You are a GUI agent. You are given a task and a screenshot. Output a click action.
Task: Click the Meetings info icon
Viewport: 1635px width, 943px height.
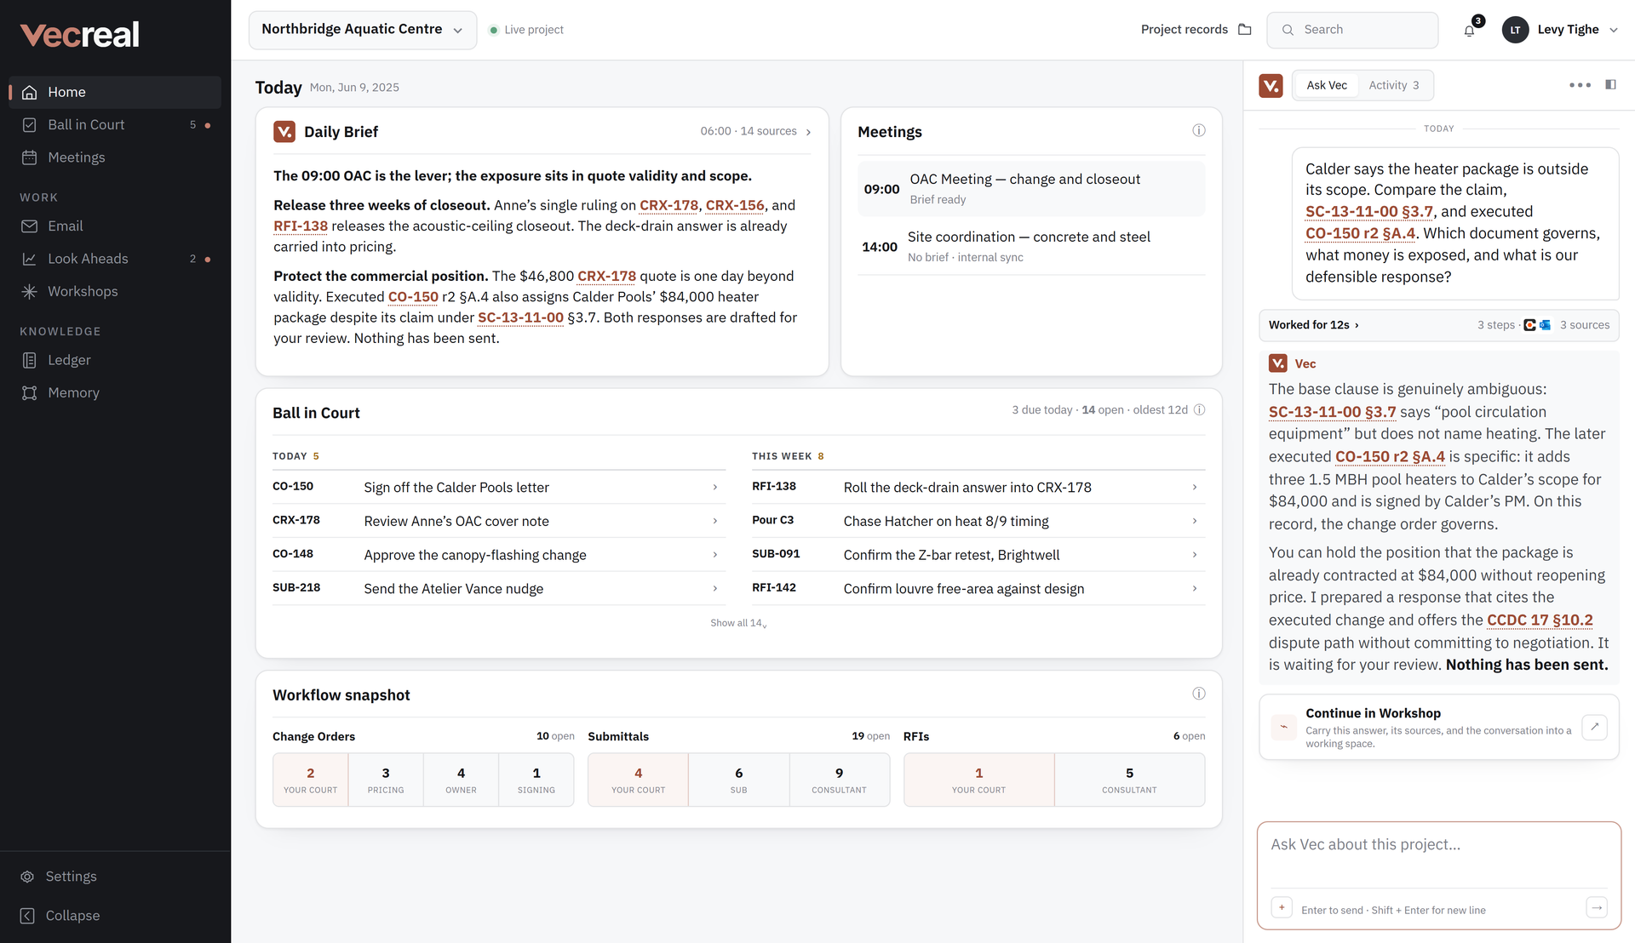[1198, 130]
